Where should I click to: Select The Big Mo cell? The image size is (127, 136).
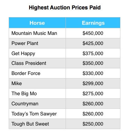pyautogui.click(x=37, y=93)
